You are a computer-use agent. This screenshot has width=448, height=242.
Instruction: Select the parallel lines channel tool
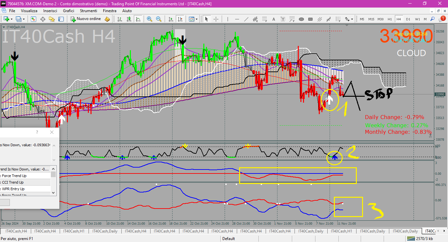pyautogui.click(x=319, y=19)
